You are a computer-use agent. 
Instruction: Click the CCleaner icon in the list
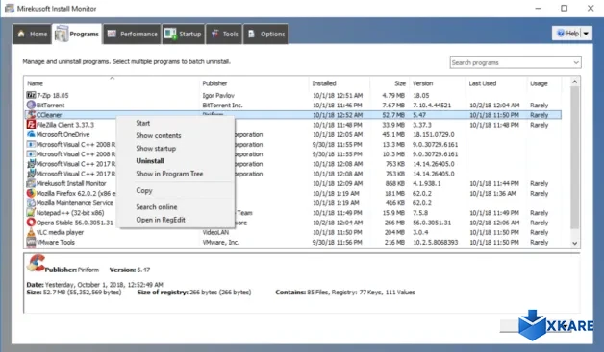click(x=31, y=114)
